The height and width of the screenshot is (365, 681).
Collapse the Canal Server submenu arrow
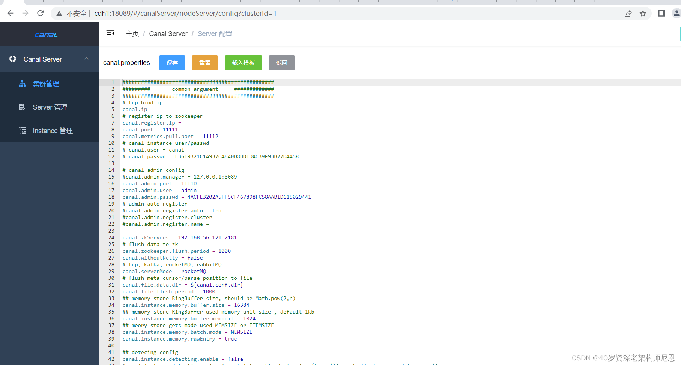tap(87, 59)
